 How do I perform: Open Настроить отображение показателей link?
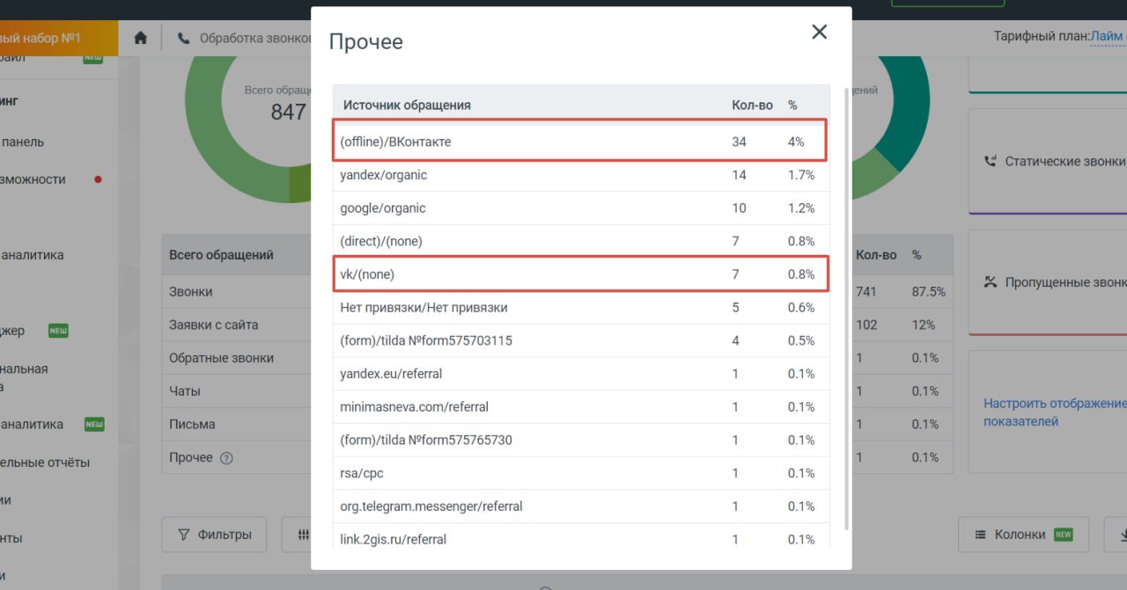(1054, 412)
